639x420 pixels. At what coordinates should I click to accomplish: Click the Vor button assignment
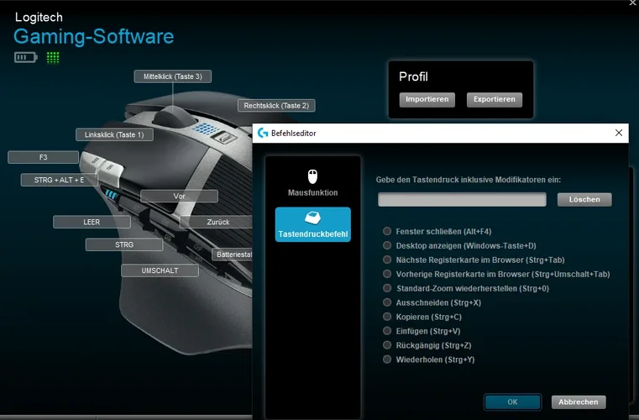pos(180,196)
